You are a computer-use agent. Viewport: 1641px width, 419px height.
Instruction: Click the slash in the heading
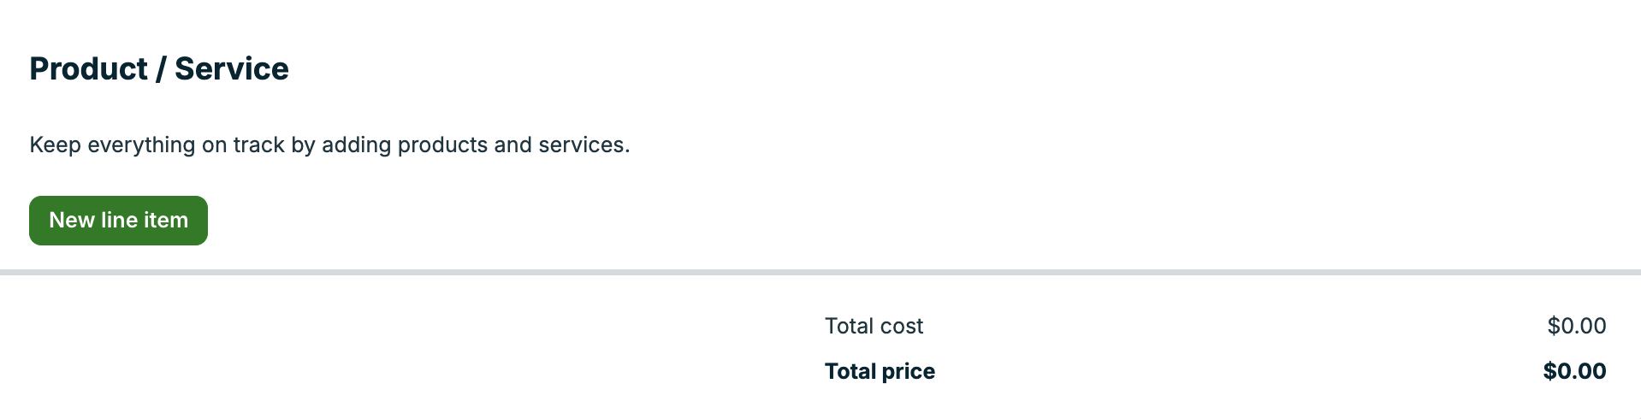click(161, 69)
